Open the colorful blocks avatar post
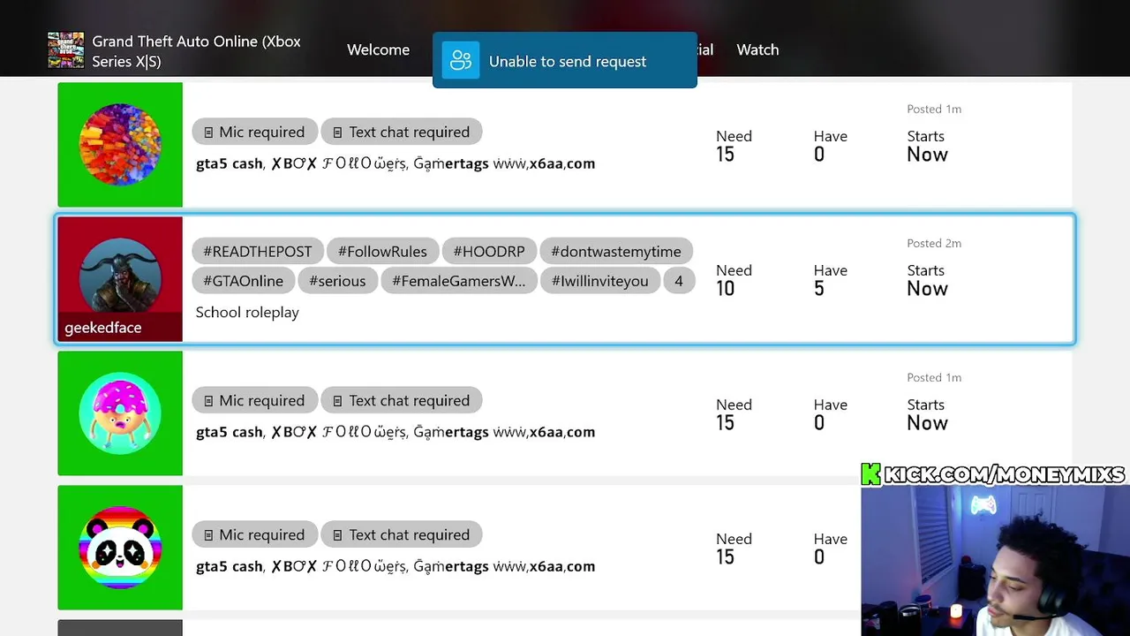The width and height of the screenshot is (1130, 636). point(120,145)
